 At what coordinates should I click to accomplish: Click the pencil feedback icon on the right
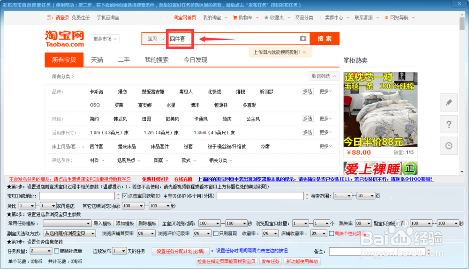[449, 103]
